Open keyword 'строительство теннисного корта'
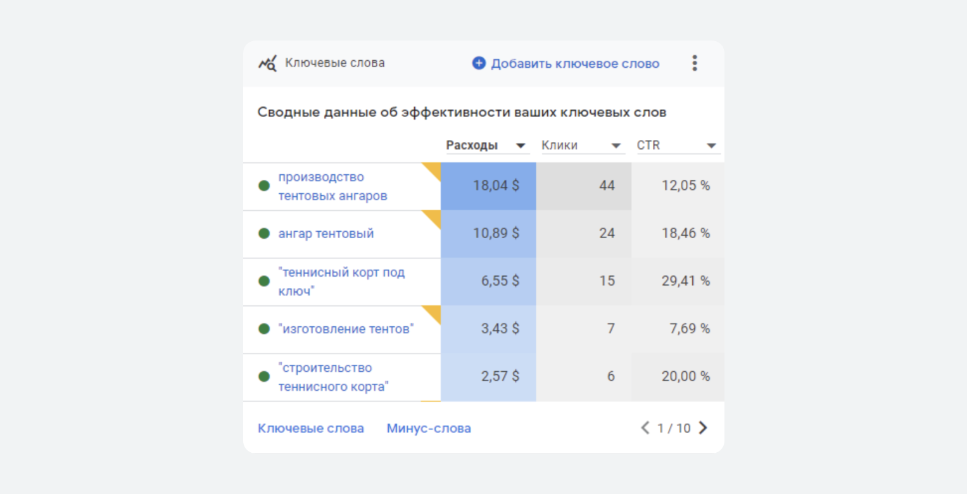Viewport: 967px width, 494px height. (332, 377)
